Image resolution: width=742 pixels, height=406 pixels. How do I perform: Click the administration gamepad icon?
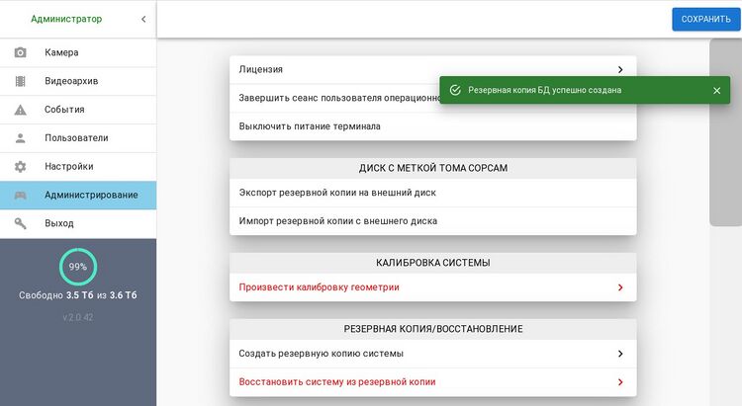pyautogui.click(x=20, y=196)
